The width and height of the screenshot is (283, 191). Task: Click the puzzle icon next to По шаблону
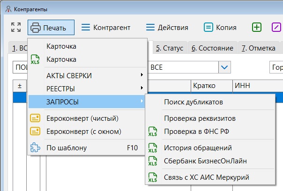coord(35,148)
